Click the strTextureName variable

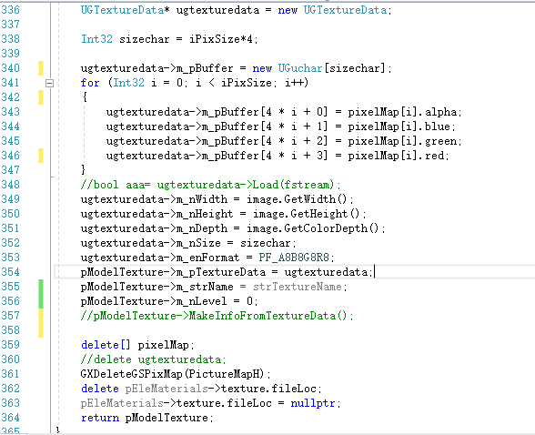pyautogui.click(x=298, y=287)
